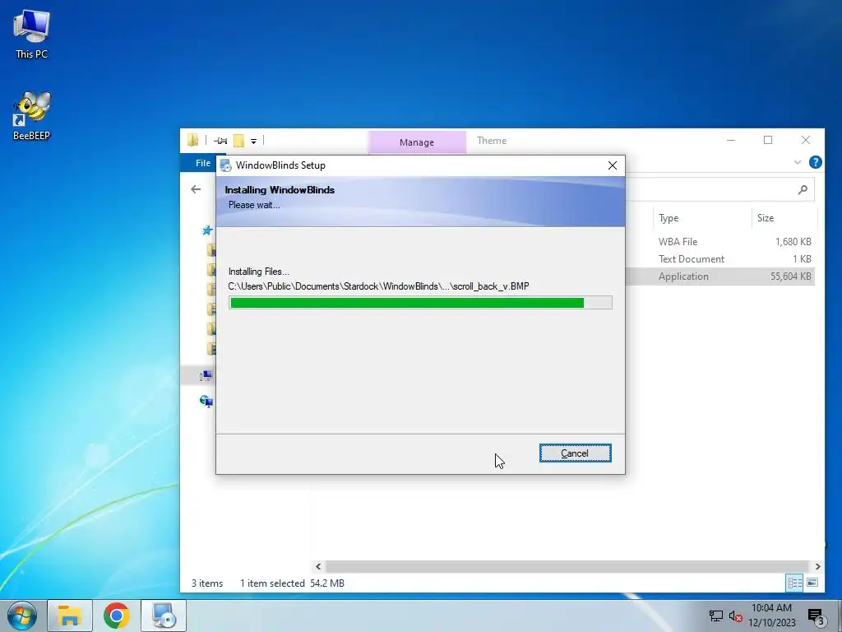Open the notification center icon
This screenshot has width=842, height=632.
click(x=816, y=616)
